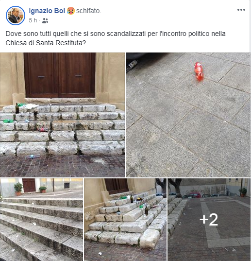This screenshot has height=261, width=251.
Task: Click the post text about Santa Restituta
Action: pos(116,38)
